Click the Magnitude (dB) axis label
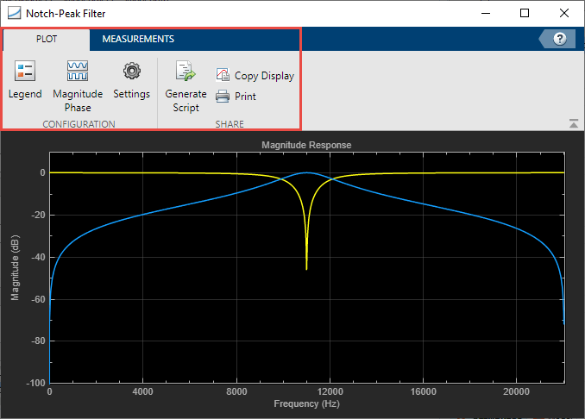Screen dimensions: 585x419 [15, 267]
